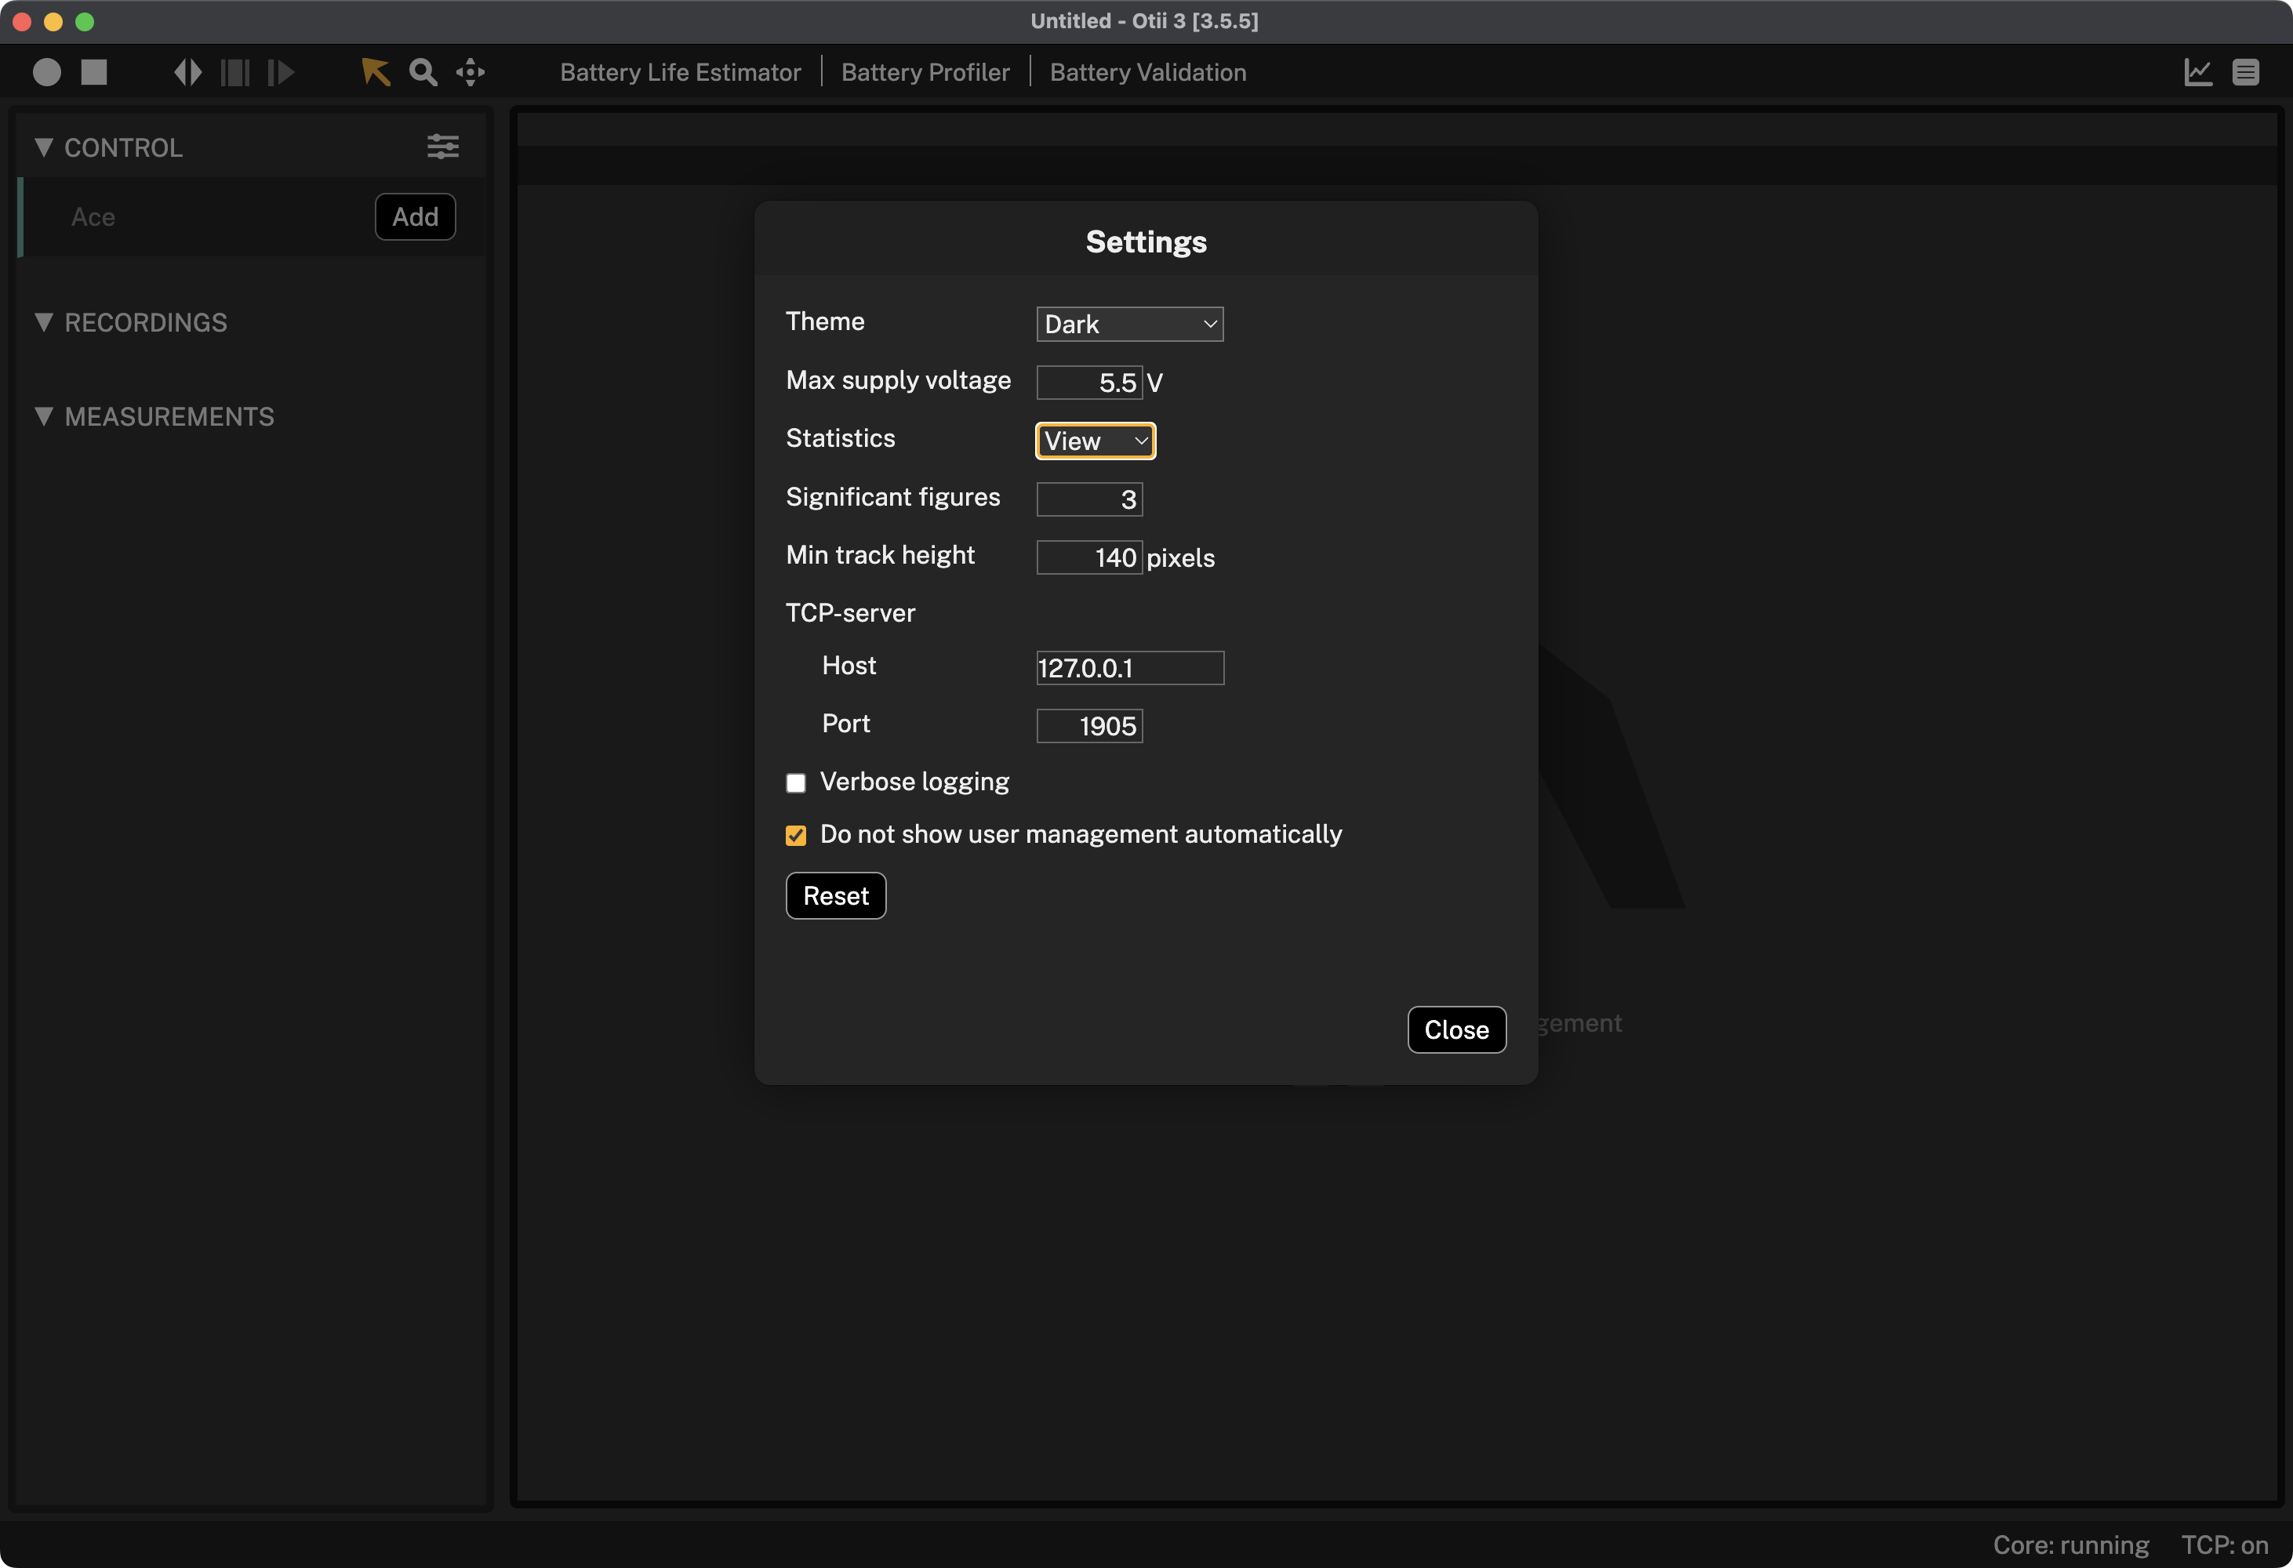Image resolution: width=2293 pixels, height=1568 pixels.
Task: Enable the Verbose logging checkbox
Action: (795, 782)
